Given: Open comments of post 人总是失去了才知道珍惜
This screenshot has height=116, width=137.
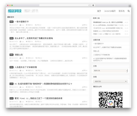Looking at the screenshot, I should coord(39,70).
